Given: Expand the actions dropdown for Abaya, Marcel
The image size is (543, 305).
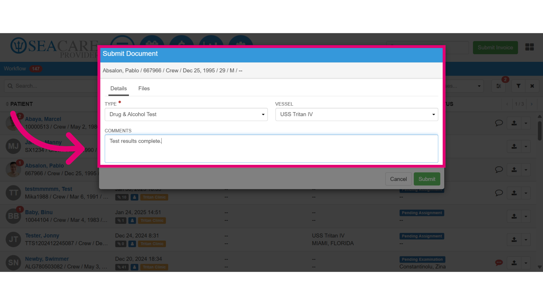Looking at the screenshot, I should (526, 123).
